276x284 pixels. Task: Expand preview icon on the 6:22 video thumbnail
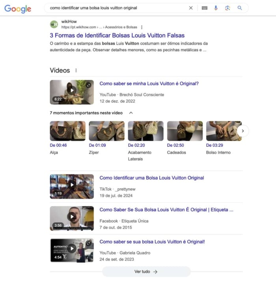[x=88, y=85]
